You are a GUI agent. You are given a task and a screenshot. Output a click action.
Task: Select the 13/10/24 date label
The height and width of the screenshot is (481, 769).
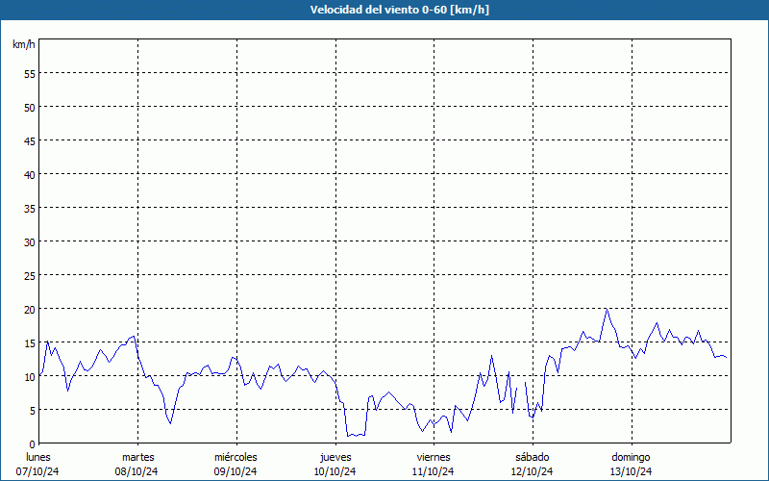[632, 471]
